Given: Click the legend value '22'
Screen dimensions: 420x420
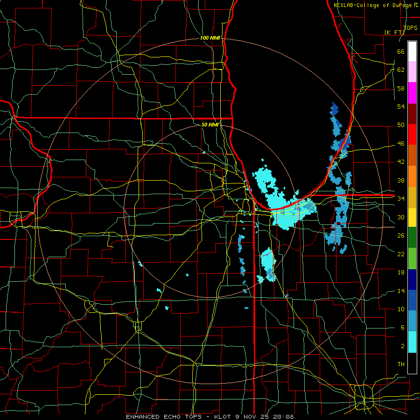Looking at the screenshot, I should coord(401,254).
